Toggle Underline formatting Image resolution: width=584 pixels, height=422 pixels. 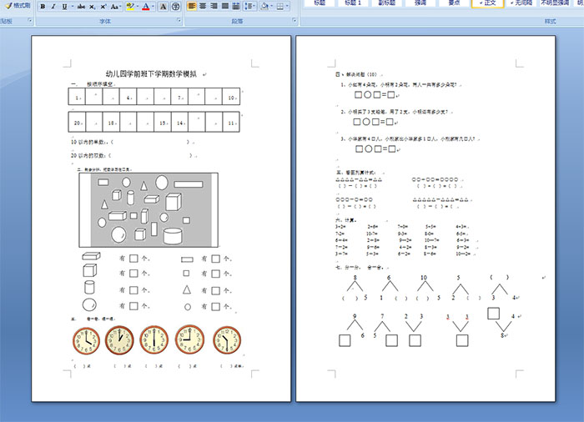coord(64,7)
